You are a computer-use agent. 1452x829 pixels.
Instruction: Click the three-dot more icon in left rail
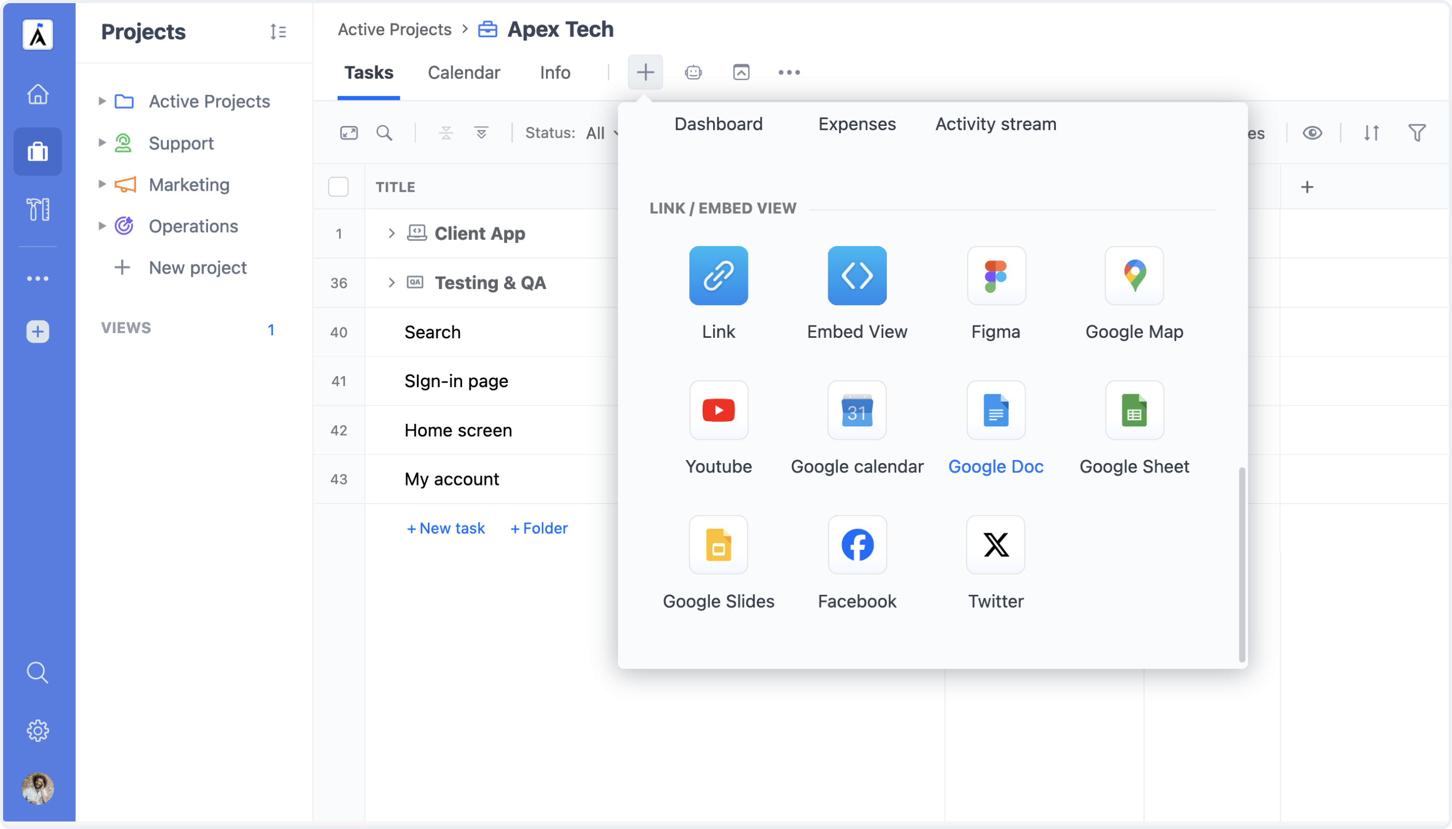(x=38, y=278)
